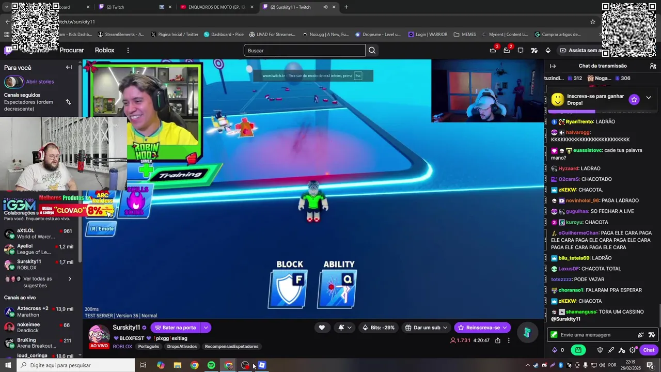Focus the Envie uma mensagem chat box
This screenshot has width=661, height=372.
(595, 335)
